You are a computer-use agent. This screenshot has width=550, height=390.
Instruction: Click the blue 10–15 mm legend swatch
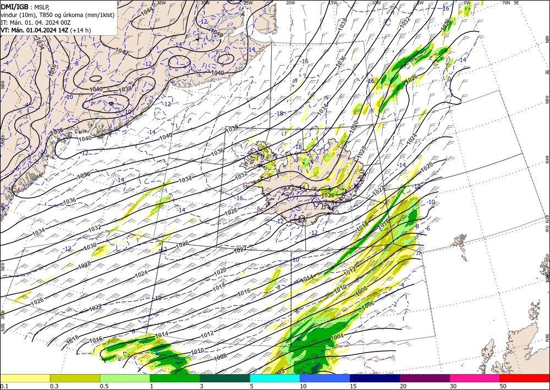tap(325, 378)
